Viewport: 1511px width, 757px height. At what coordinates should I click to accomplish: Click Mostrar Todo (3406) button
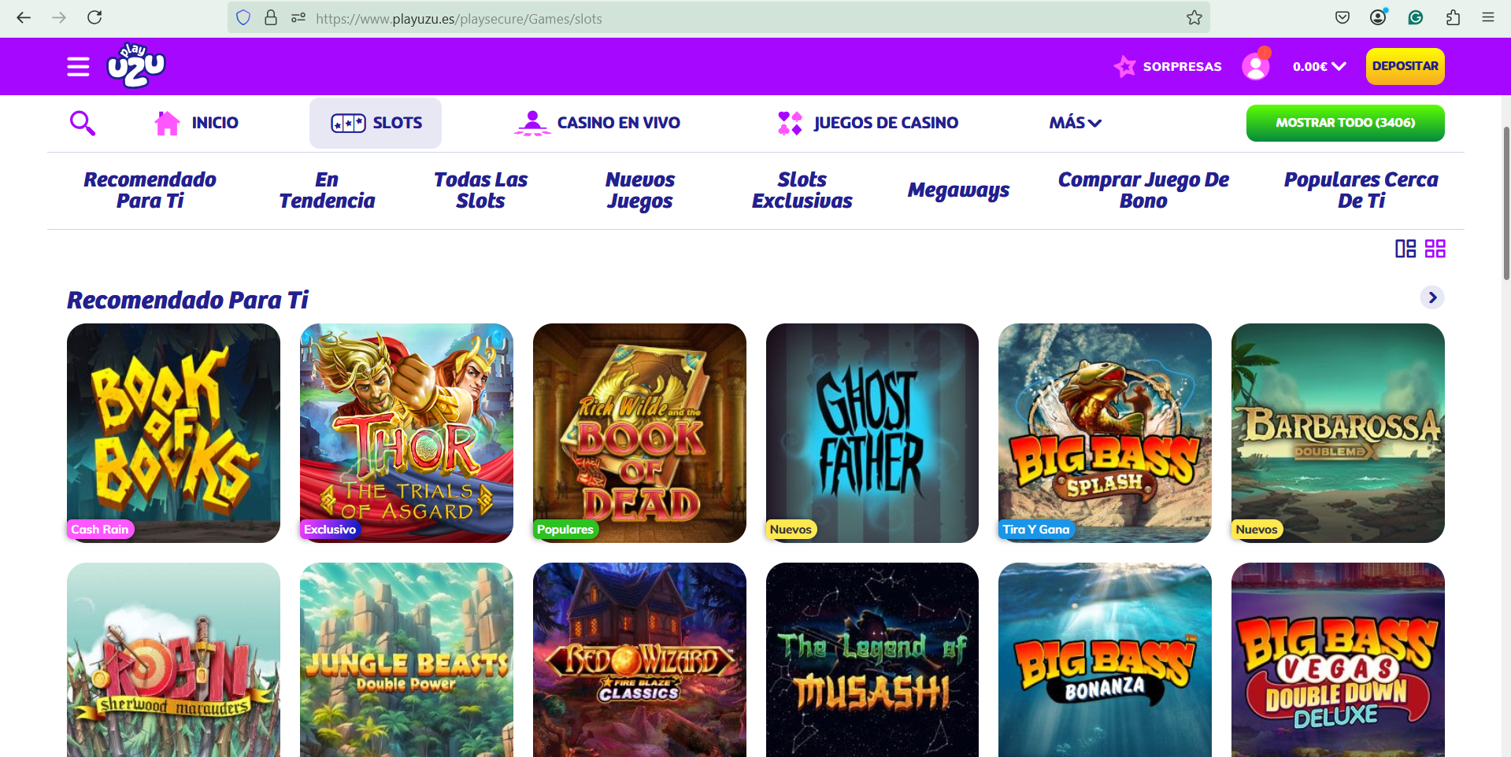point(1346,123)
